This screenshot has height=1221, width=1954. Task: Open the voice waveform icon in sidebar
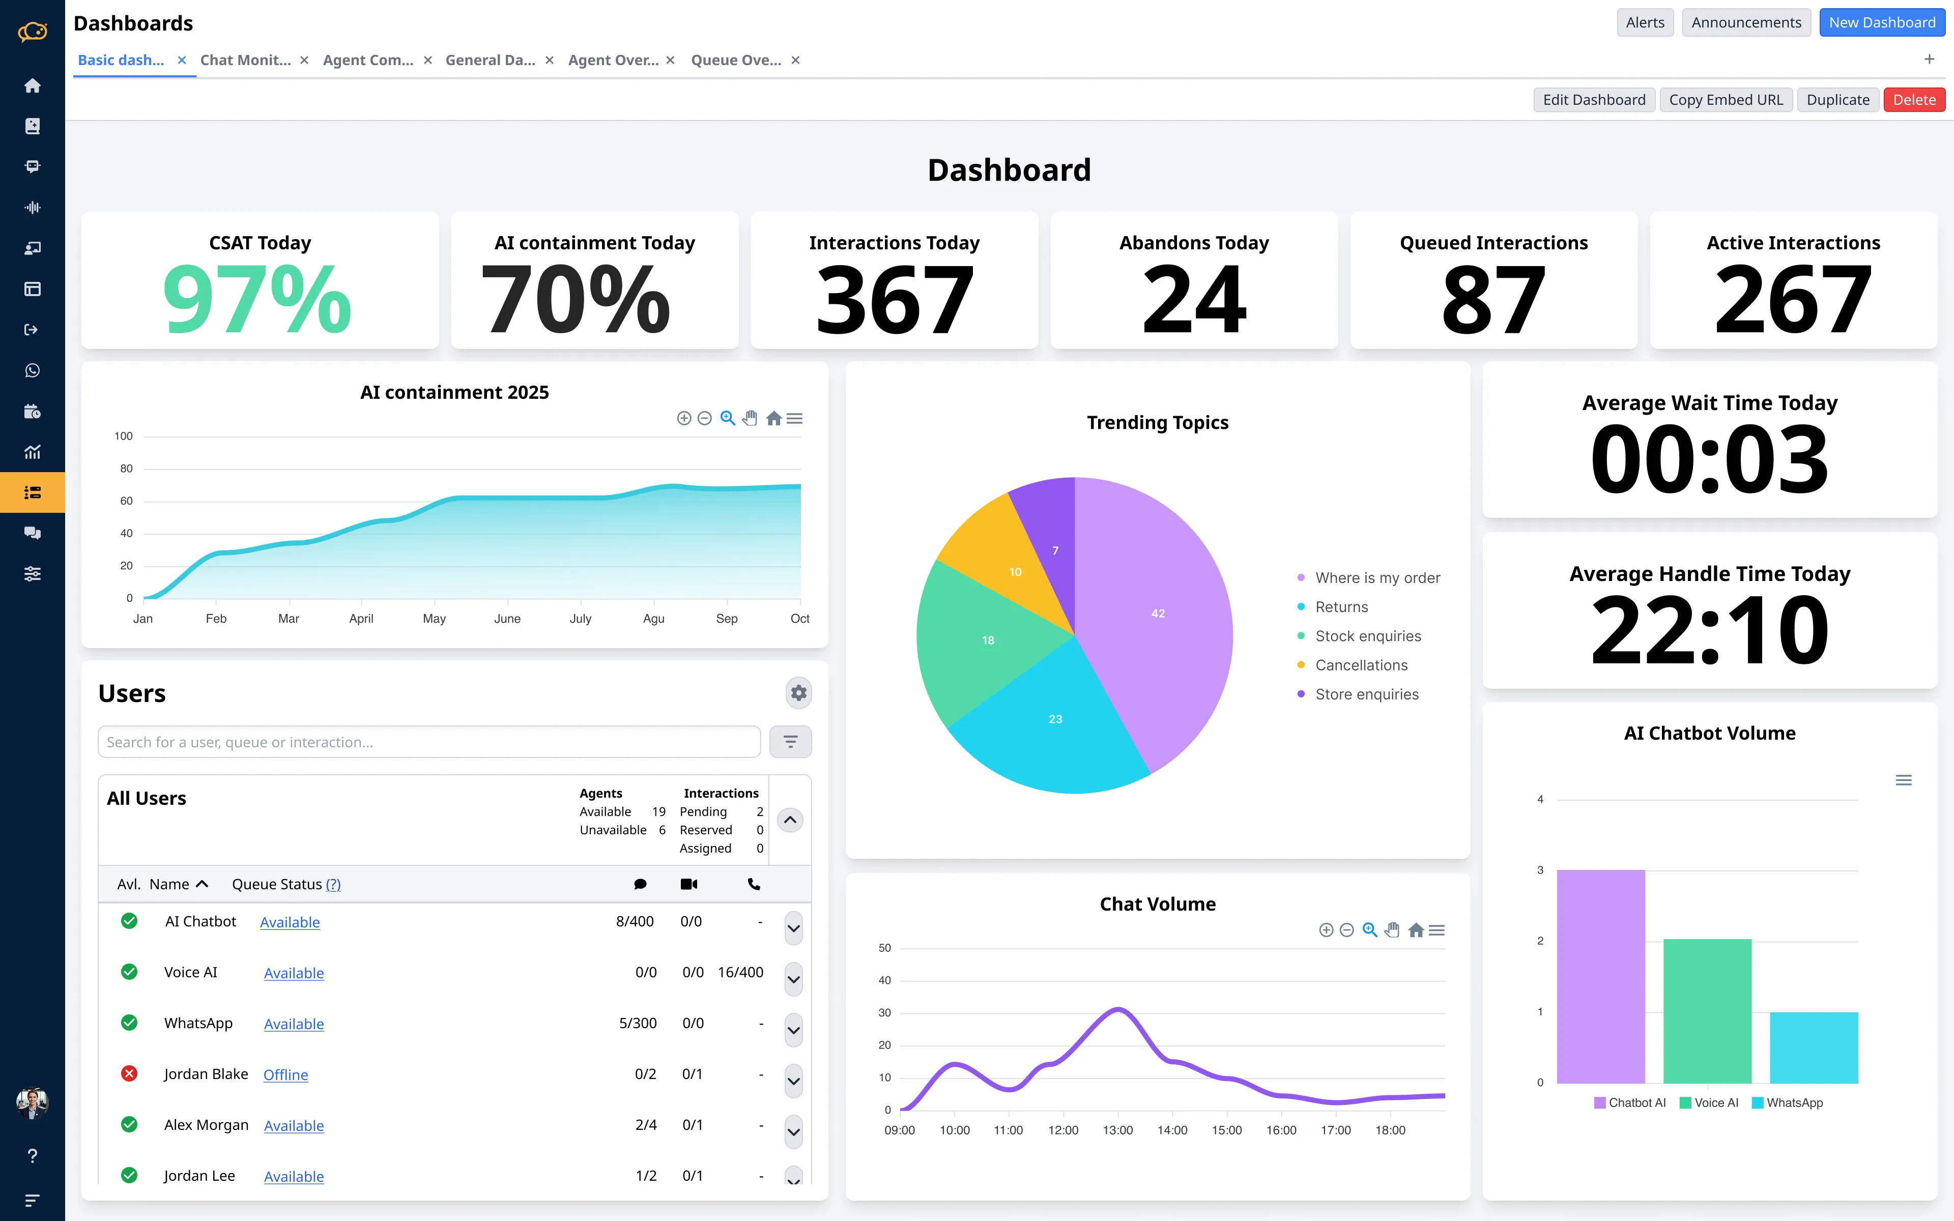pos(32,207)
